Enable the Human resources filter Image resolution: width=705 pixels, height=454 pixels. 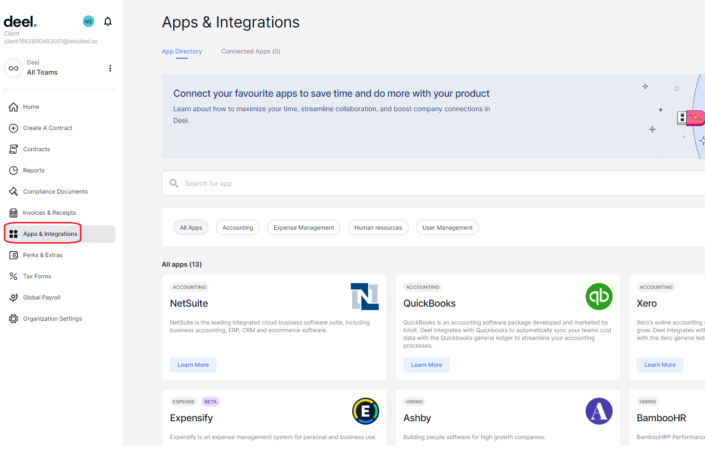tap(378, 227)
